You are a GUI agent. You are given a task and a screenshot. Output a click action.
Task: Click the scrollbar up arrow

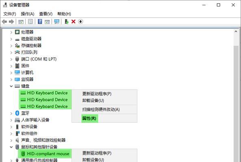[x=236, y=32]
